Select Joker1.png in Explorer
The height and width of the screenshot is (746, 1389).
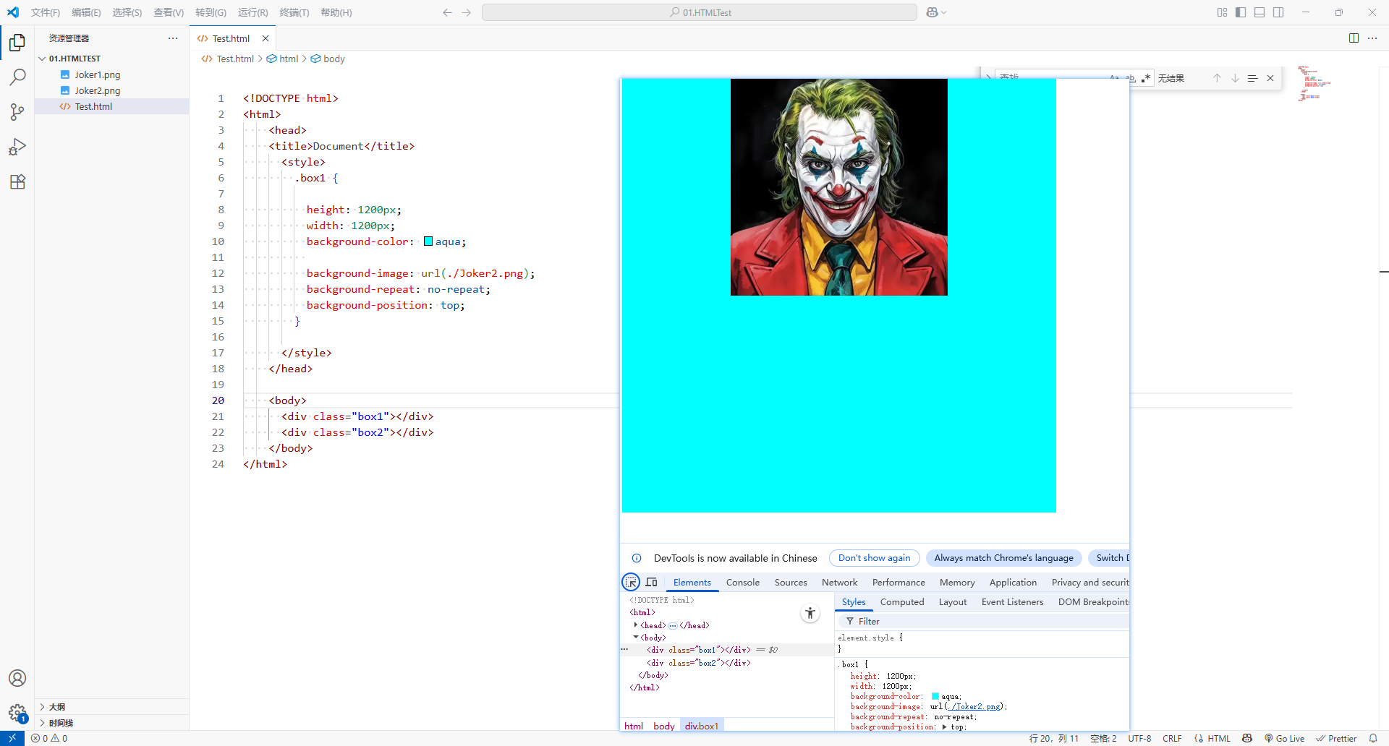click(98, 74)
